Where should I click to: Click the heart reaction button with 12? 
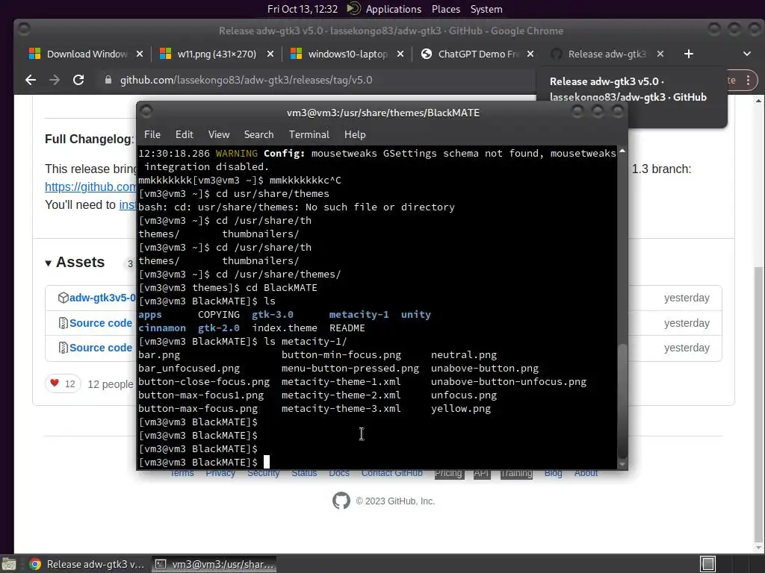pos(63,384)
